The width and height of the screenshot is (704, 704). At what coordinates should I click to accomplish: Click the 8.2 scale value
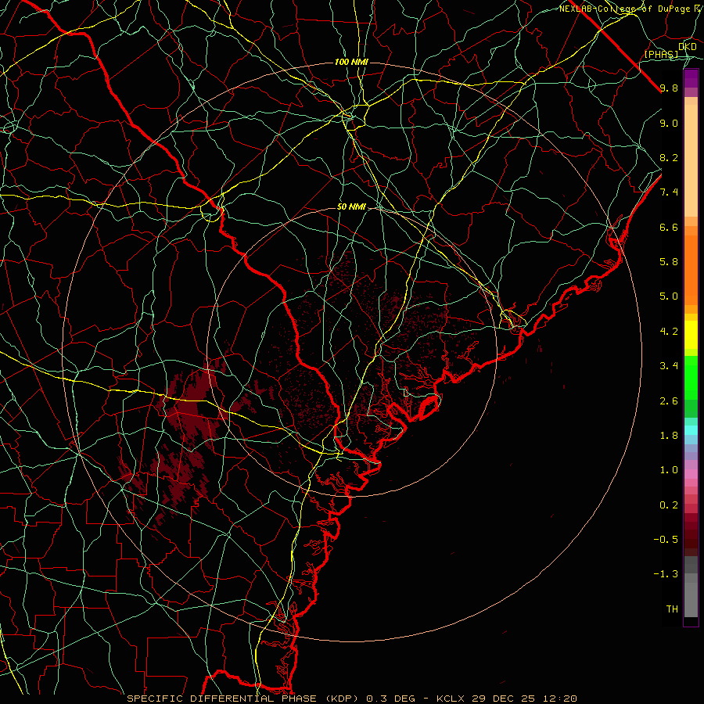point(669,157)
